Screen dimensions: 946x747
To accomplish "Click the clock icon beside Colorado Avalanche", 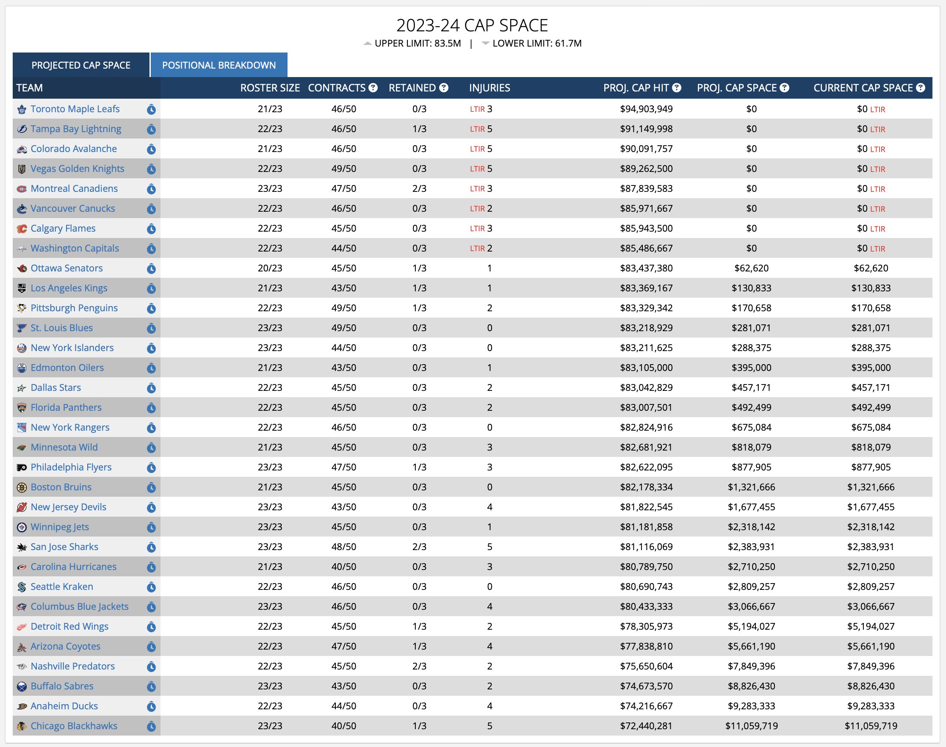I will click(x=151, y=149).
